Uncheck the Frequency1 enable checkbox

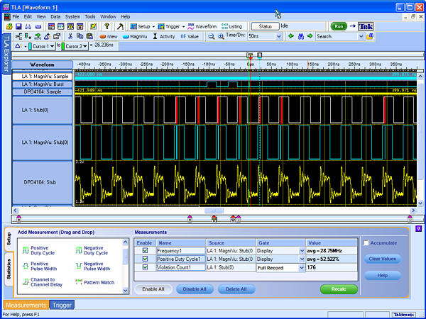click(145, 250)
